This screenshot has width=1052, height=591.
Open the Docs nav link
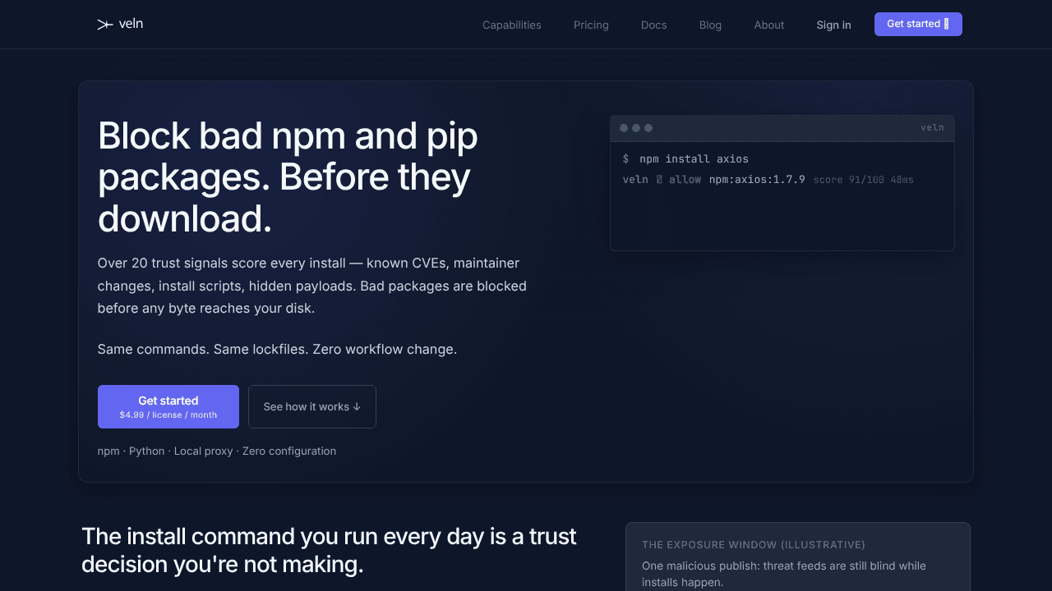[654, 25]
